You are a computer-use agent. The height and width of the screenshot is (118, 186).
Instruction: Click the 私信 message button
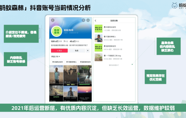tap(77, 50)
